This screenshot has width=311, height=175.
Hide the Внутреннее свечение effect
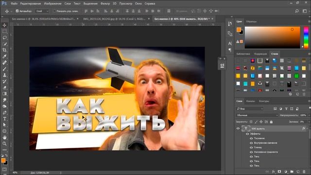[x=251, y=143]
